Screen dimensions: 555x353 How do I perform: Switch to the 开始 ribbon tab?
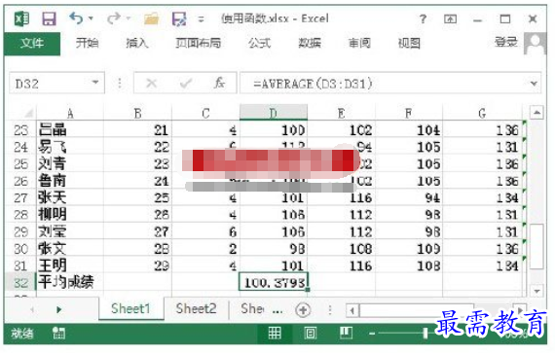point(87,43)
